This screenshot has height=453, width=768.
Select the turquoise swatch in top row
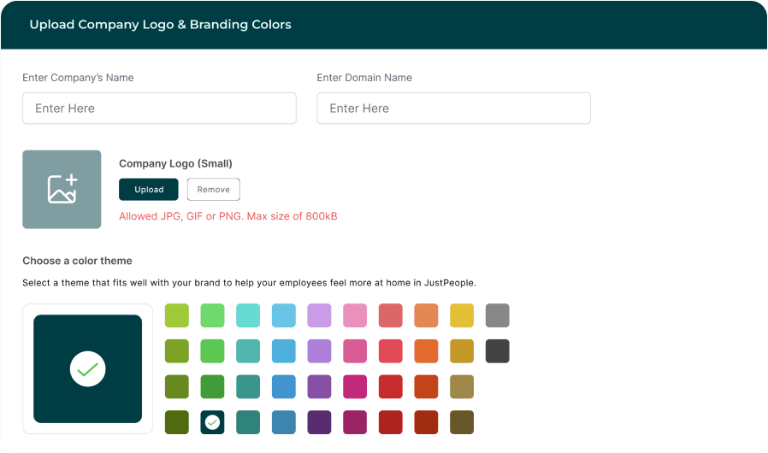pos(248,315)
